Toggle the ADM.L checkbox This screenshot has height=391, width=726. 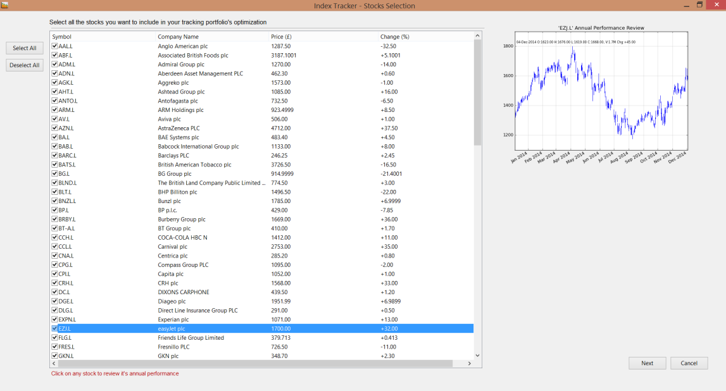click(x=54, y=65)
